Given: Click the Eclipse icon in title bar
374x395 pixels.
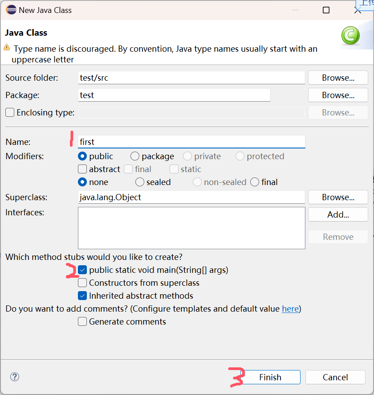Looking at the screenshot, I should pos(11,10).
